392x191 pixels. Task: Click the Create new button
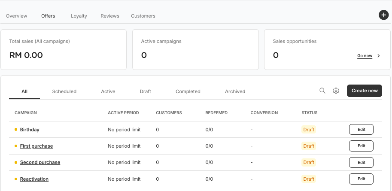(364, 91)
